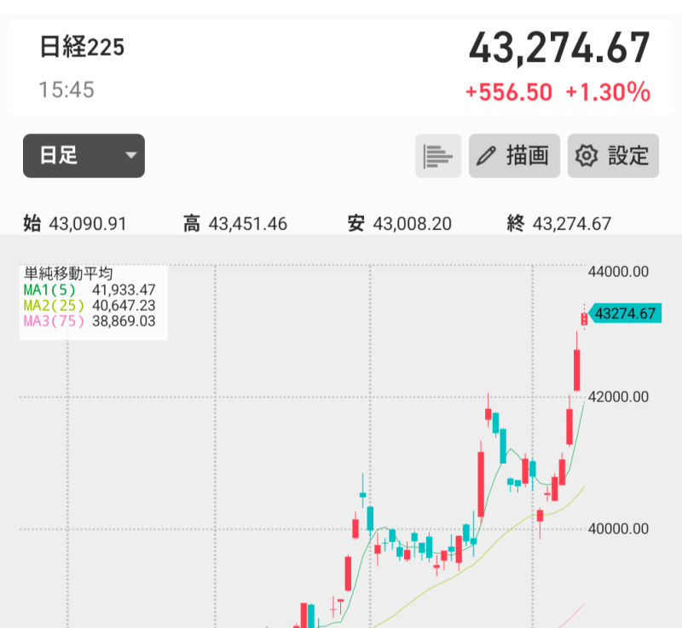Open 設定 settings with the gear icon
The image size is (682, 628).
tap(613, 156)
